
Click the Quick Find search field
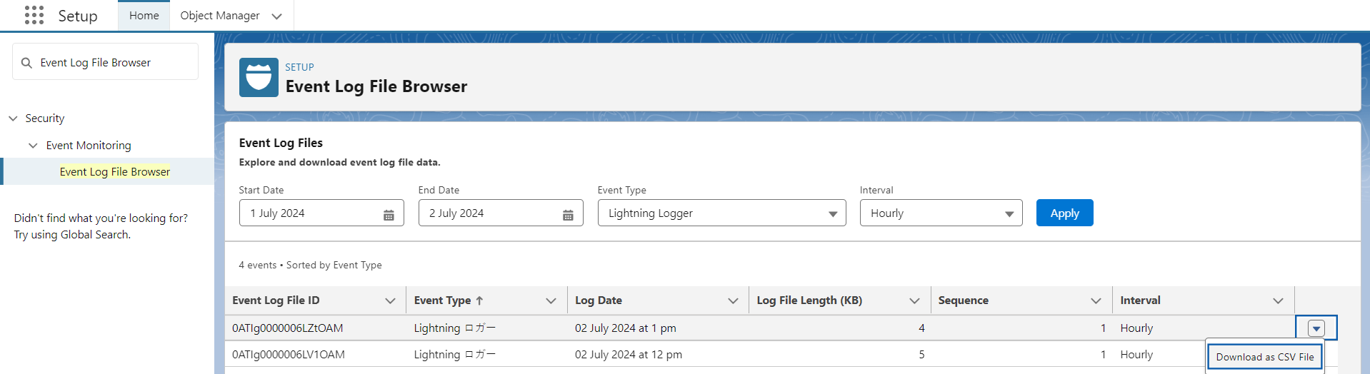(x=114, y=63)
